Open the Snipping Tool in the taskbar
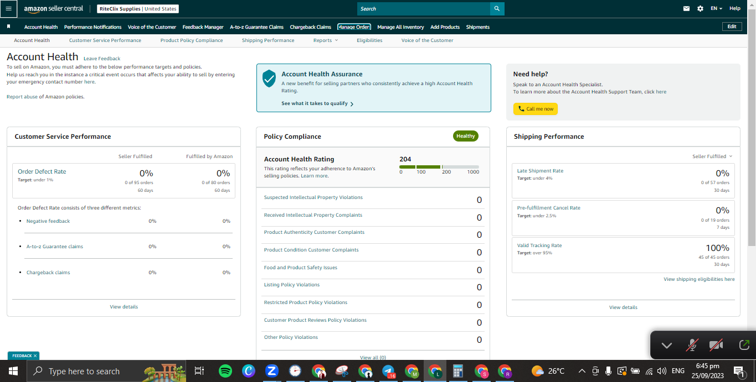Screen dimensions: 756x382 (341, 371)
